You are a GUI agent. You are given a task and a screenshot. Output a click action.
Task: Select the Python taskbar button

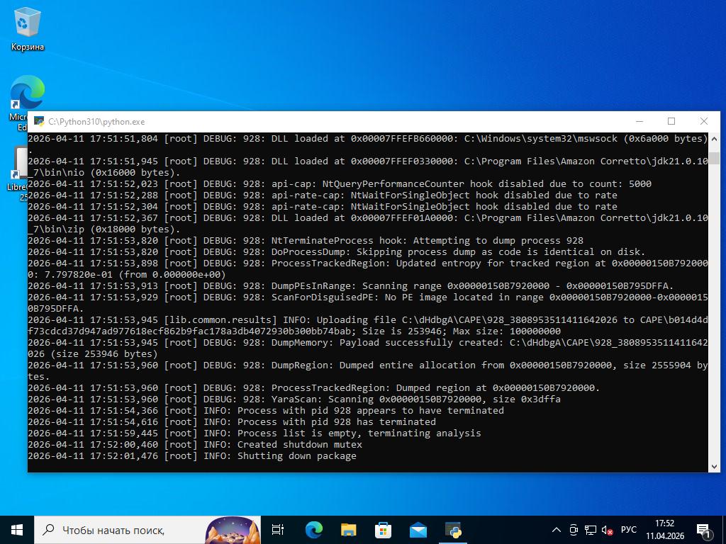[453, 530]
